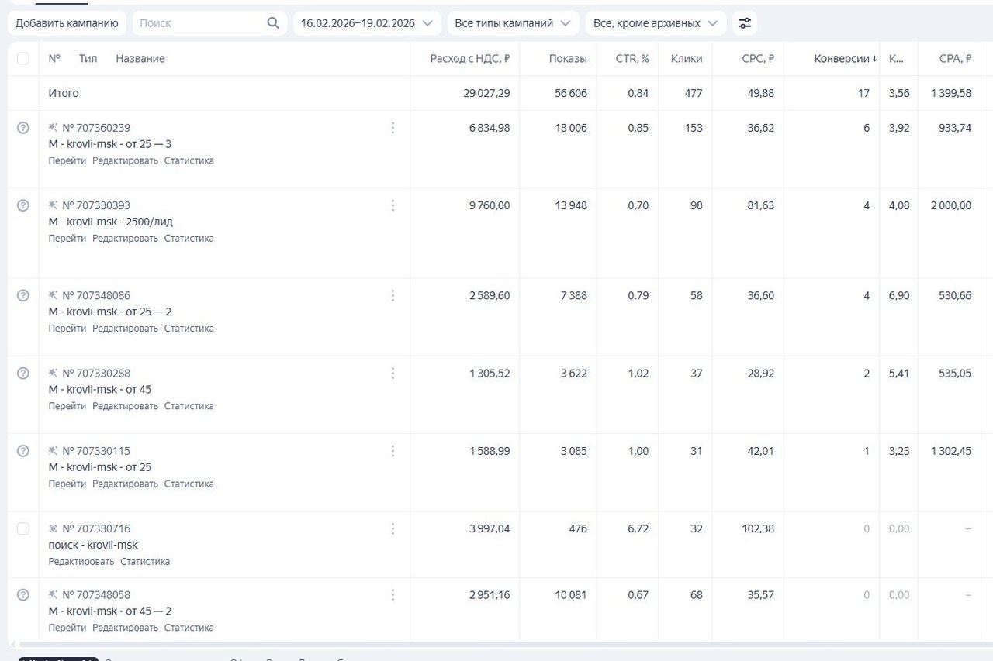993x661 pixels.
Task: Open Статистика link for campaign 707360239
Action: coord(189,161)
